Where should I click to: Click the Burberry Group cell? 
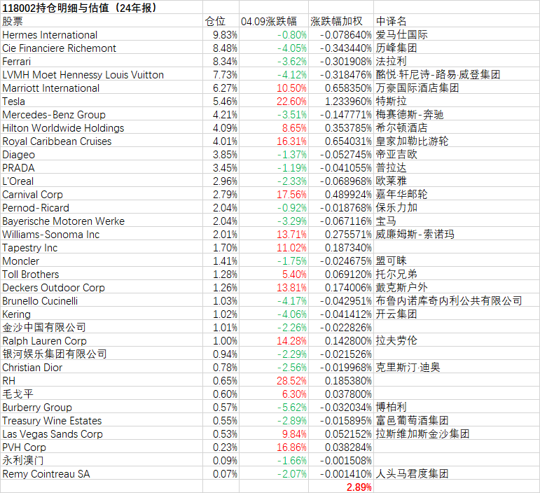pyautogui.click(x=102, y=407)
